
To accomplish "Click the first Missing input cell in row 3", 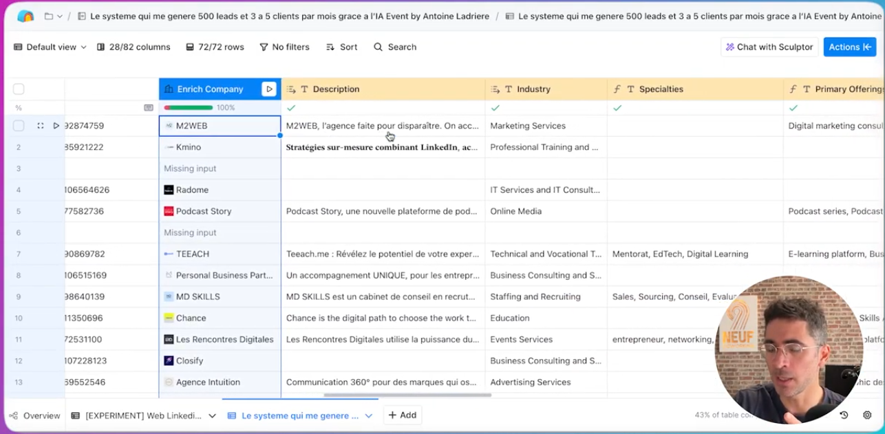I will 220,169.
